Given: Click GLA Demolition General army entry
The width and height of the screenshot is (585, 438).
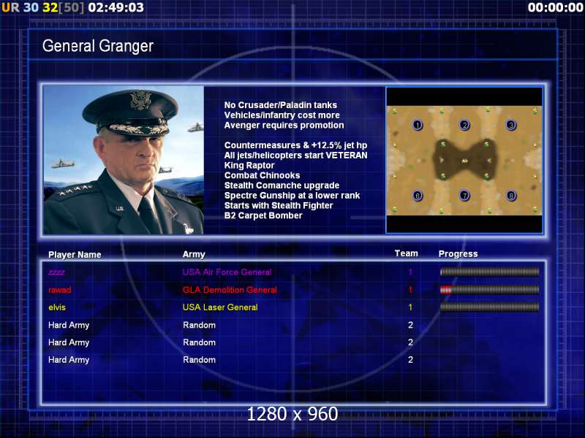Looking at the screenshot, I should coord(230,290).
